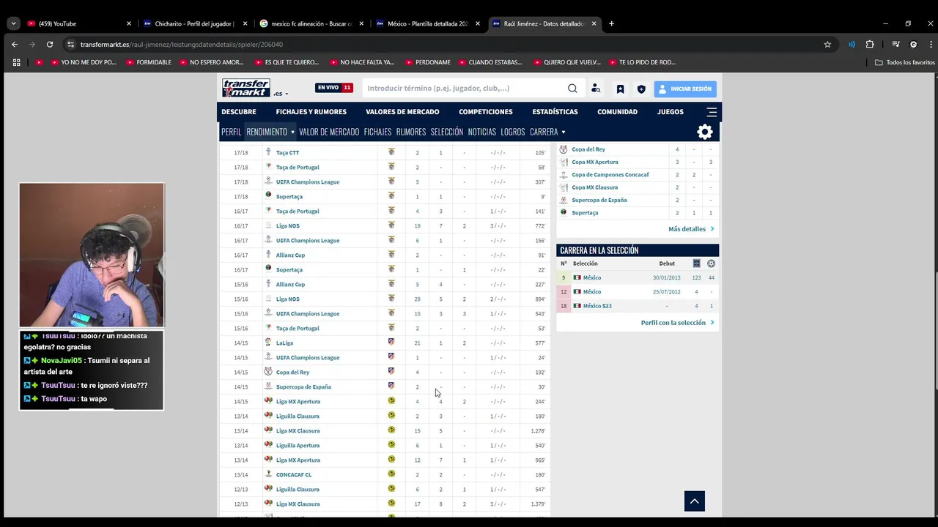Switch to the México Plantilla detallada tab
Image resolution: width=938 pixels, height=527 pixels.
[x=428, y=23]
